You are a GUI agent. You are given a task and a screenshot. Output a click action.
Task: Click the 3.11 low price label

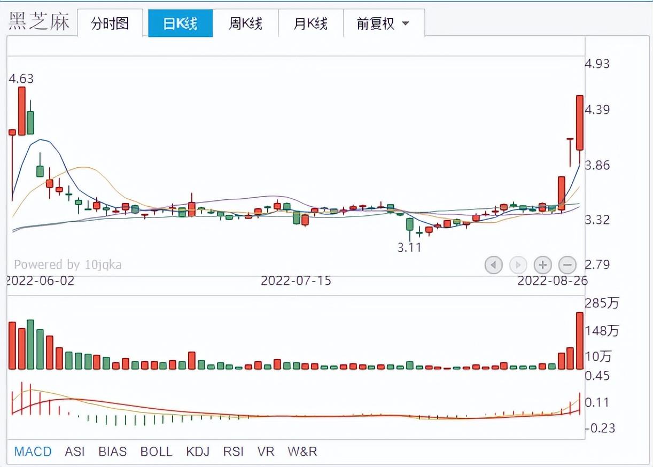coord(409,247)
